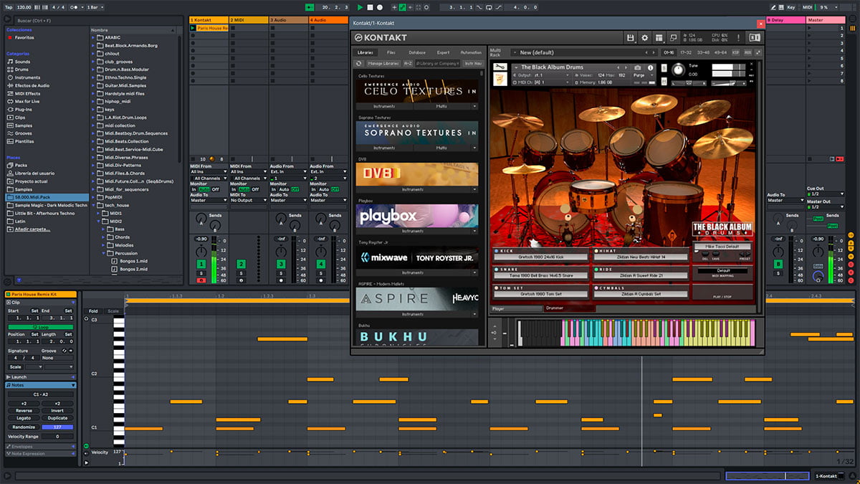Click the Native Instruments logo button in Kontakt

click(754, 37)
